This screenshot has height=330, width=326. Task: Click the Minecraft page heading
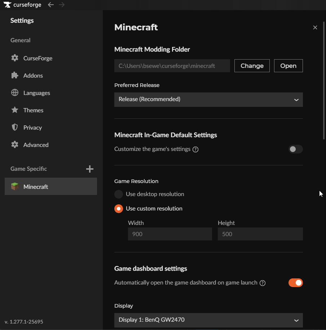[x=136, y=27]
